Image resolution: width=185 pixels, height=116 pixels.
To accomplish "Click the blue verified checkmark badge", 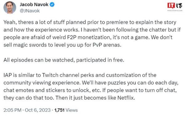I will [52, 5].
